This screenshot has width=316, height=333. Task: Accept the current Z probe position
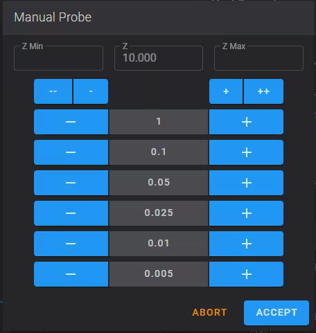276,313
